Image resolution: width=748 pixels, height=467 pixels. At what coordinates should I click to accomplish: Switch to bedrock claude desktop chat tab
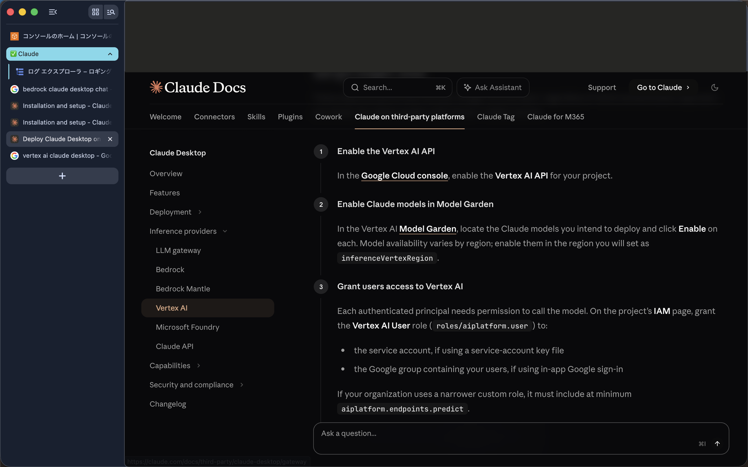[x=62, y=89]
